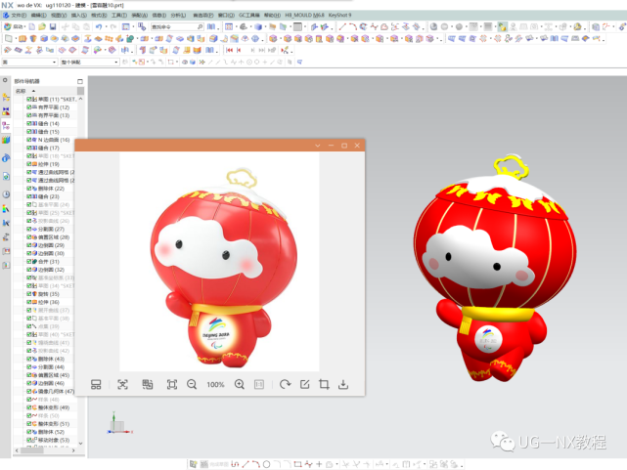627x470 pixels.
Task: Click the image viewer edit pencil icon
Action: [x=305, y=385]
